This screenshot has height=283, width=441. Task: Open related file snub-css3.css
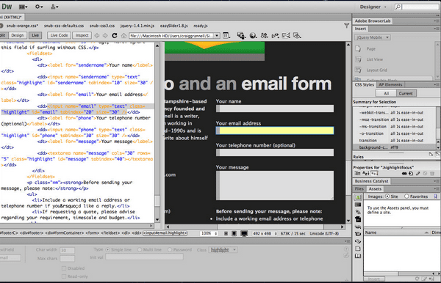102,26
